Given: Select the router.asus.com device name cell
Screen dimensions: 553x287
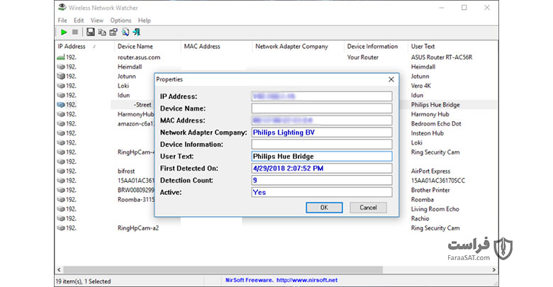Looking at the screenshot, I should click(x=139, y=57).
